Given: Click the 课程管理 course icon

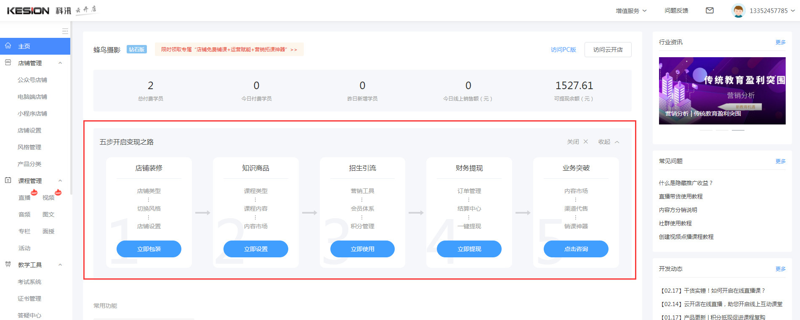Looking at the screenshot, I should click(8, 180).
